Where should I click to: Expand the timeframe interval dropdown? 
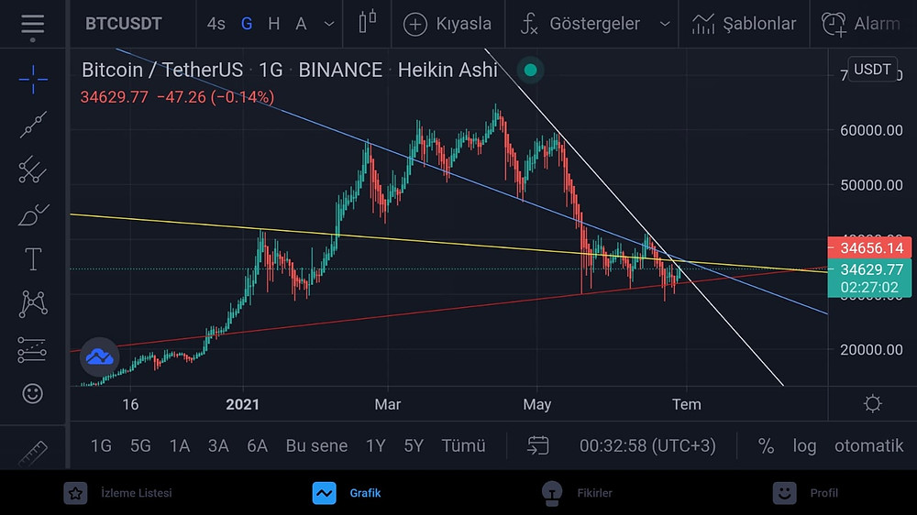tap(329, 24)
